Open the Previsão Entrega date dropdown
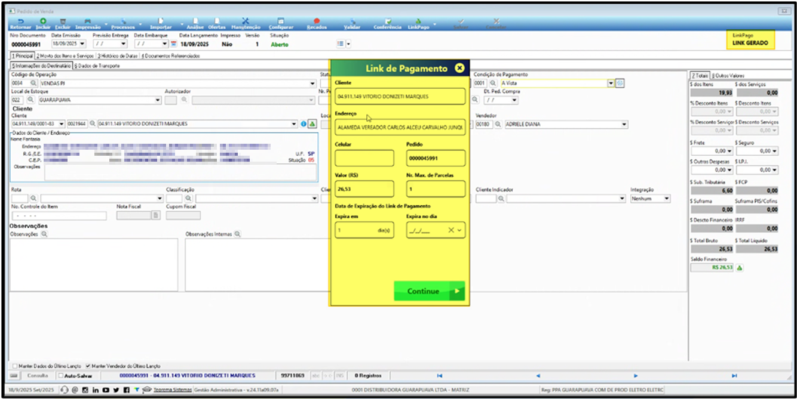The height and width of the screenshot is (399, 797). 124,44
